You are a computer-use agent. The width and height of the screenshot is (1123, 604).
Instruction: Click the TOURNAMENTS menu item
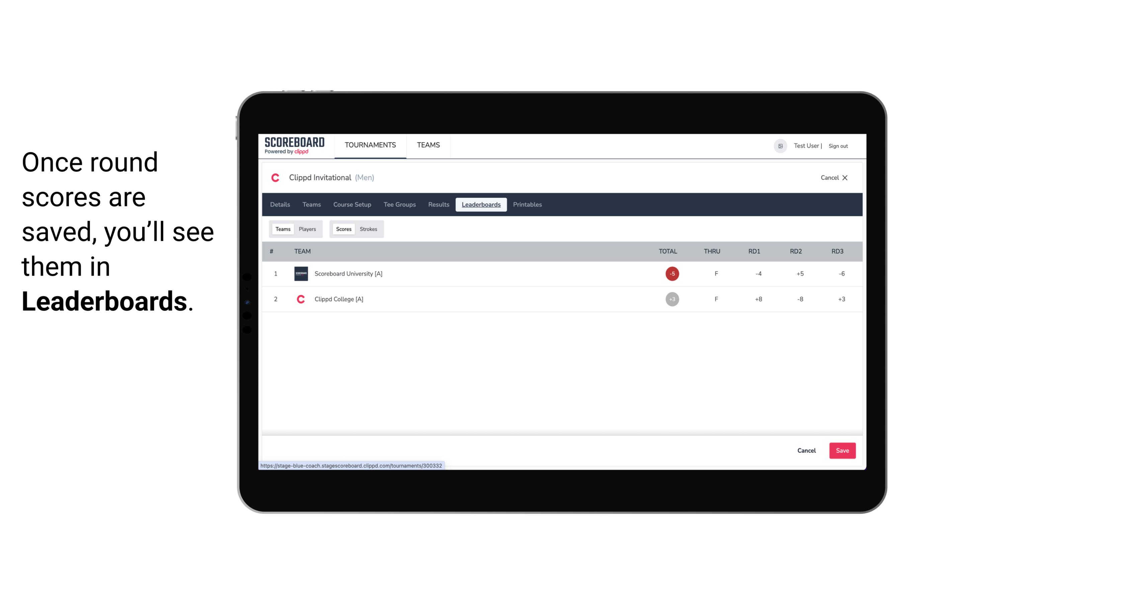pyautogui.click(x=371, y=145)
